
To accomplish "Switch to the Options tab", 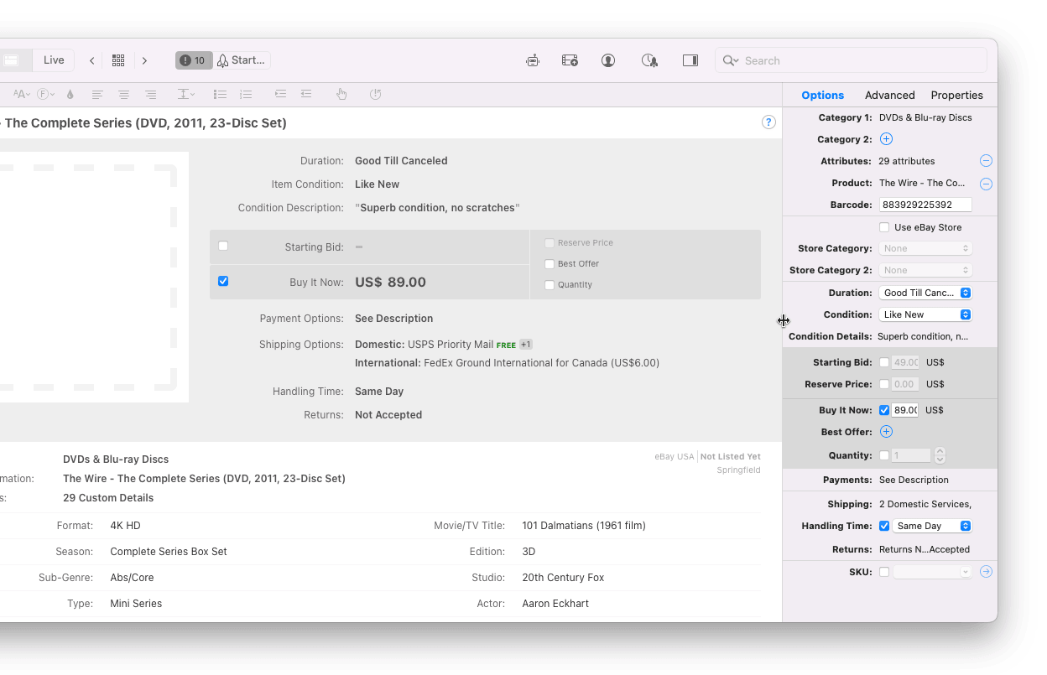I will pos(822,95).
